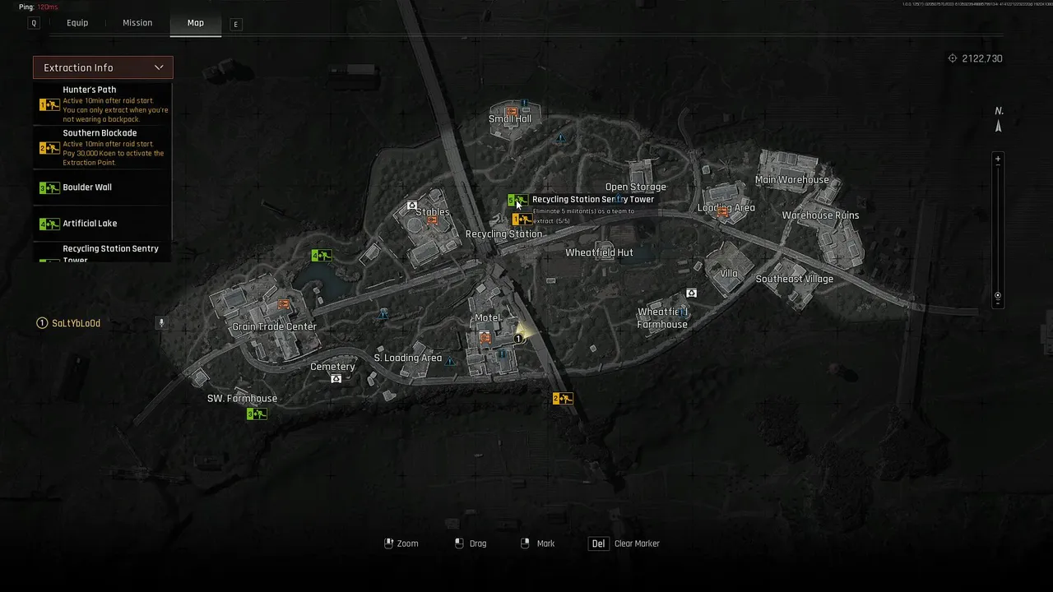Toggle SaLtYbLoOd's microphone icon
Image resolution: width=1053 pixels, height=592 pixels.
coord(161,323)
